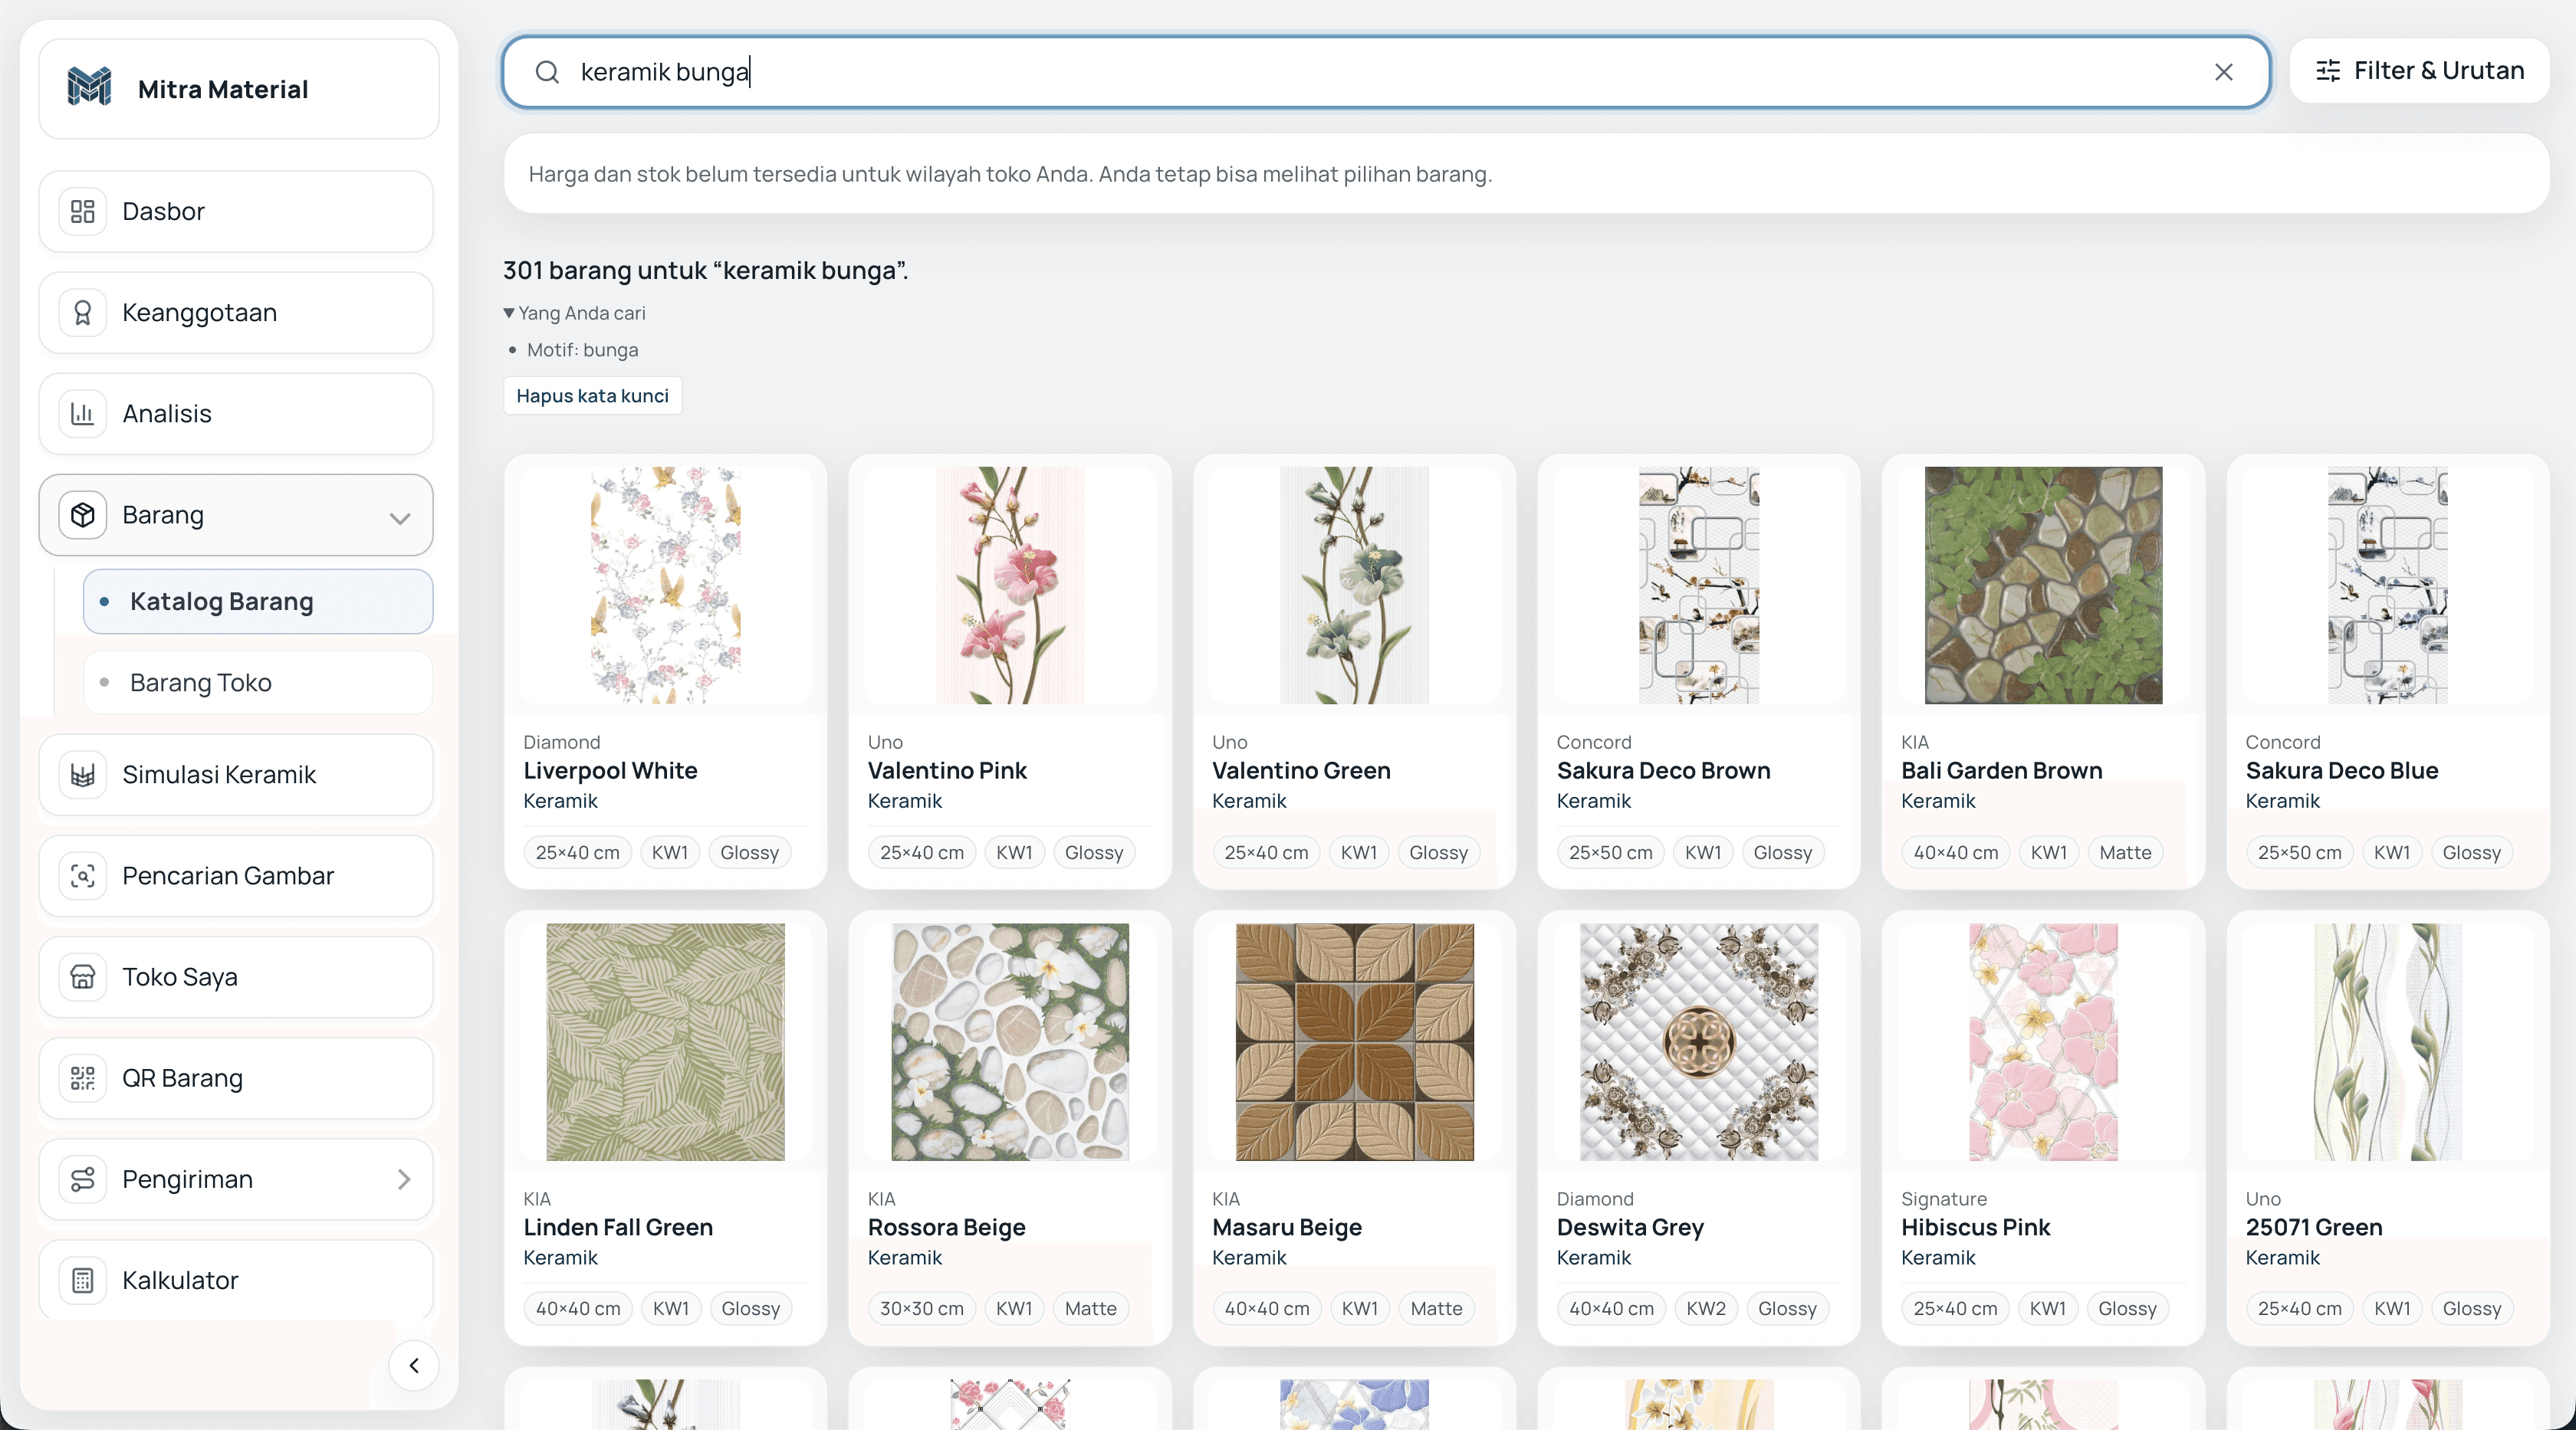Click 30×30 cm tag on Rossora Beige
The height and width of the screenshot is (1430, 2576).
pos(921,1308)
